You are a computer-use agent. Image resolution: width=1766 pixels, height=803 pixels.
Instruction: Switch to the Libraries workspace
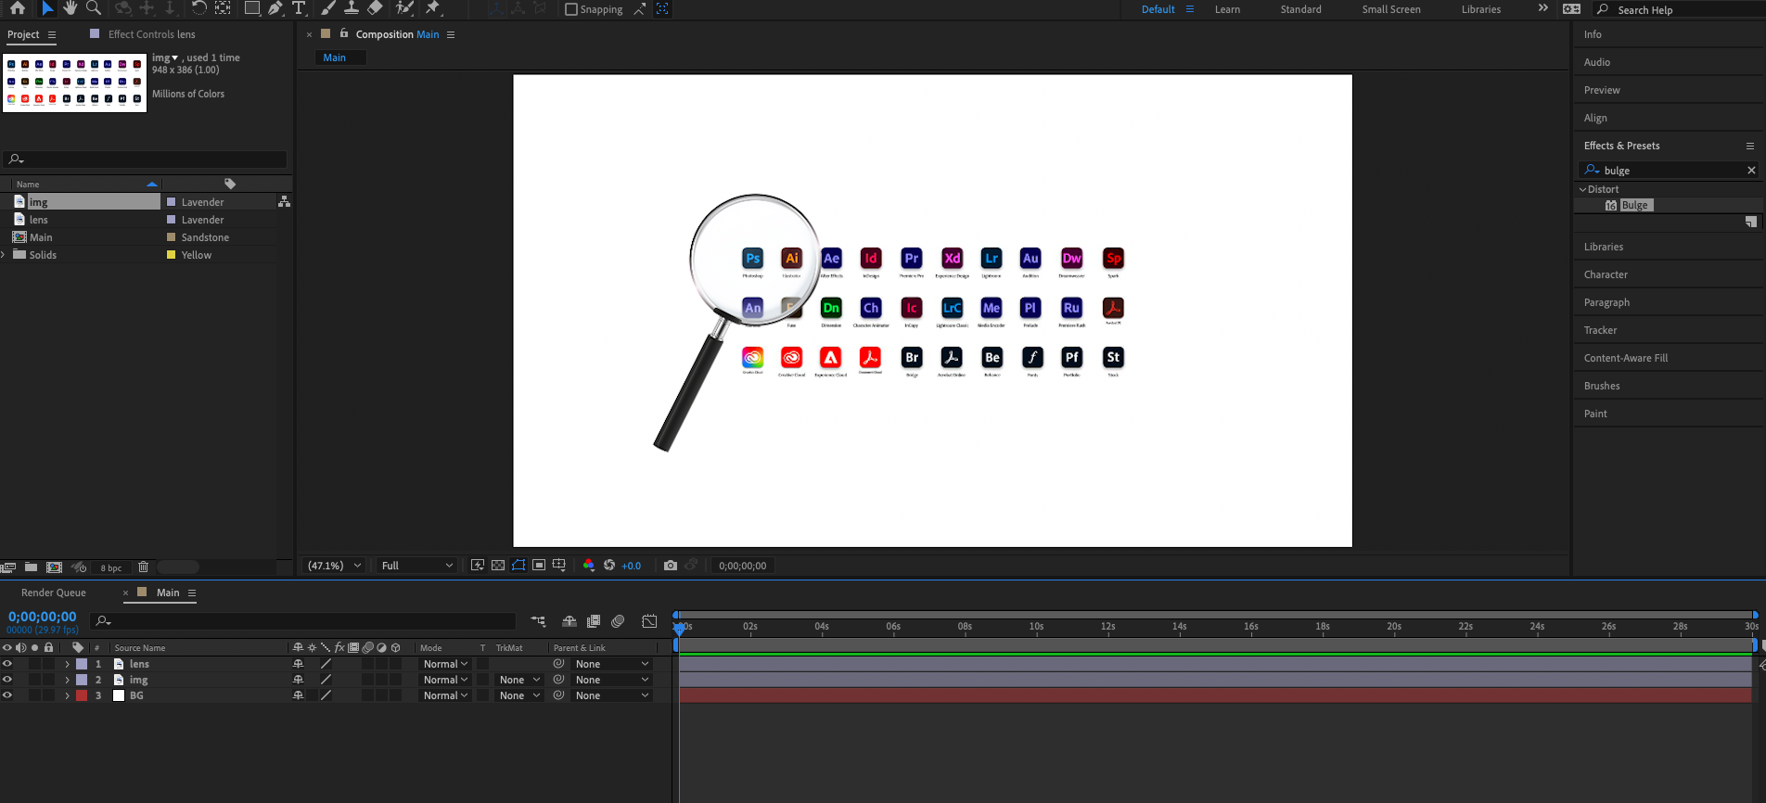[1480, 9]
